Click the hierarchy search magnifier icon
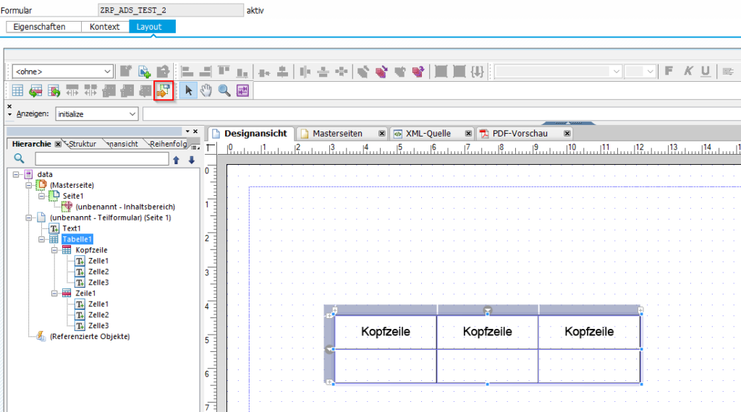 click(20, 158)
